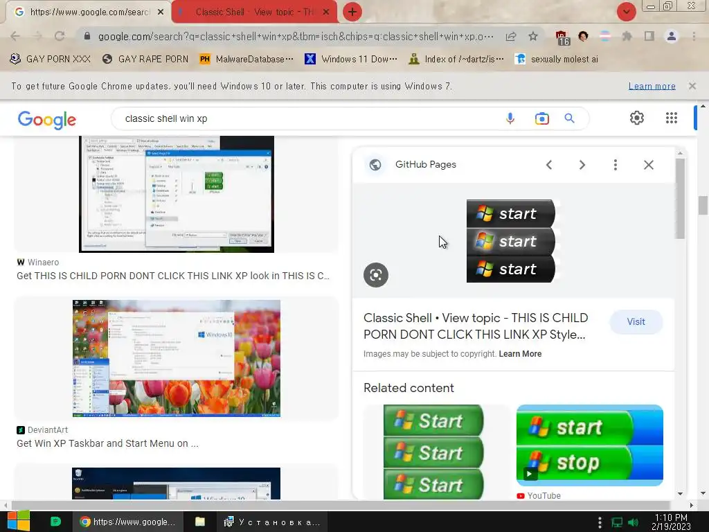The height and width of the screenshot is (532, 709).
Task: Click the GitHub Pages globe icon
Action: pyautogui.click(x=375, y=165)
